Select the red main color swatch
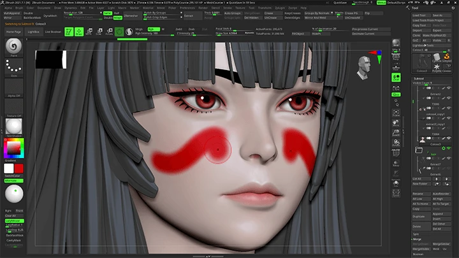The width and height of the screenshot is (459, 258). [19, 168]
